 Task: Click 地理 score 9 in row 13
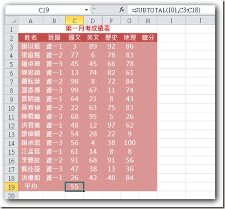point(130,134)
